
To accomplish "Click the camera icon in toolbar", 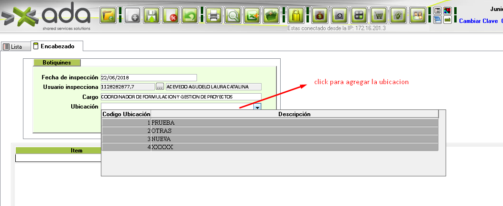I will [339, 15].
